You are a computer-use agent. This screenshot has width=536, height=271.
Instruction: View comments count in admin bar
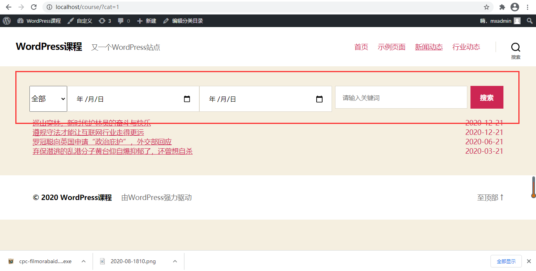click(x=124, y=21)
